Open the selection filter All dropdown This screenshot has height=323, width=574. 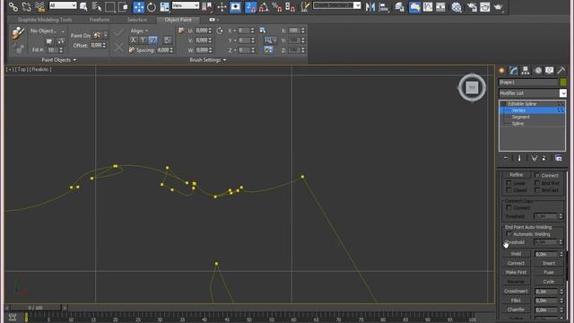63,5
